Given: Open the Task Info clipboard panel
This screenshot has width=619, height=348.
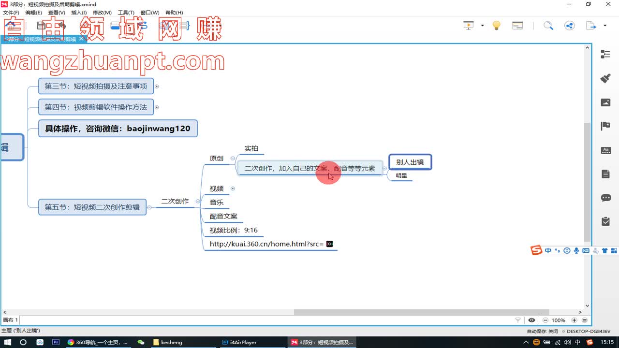Looking at the screenshot, I should [x=605, y=221].
